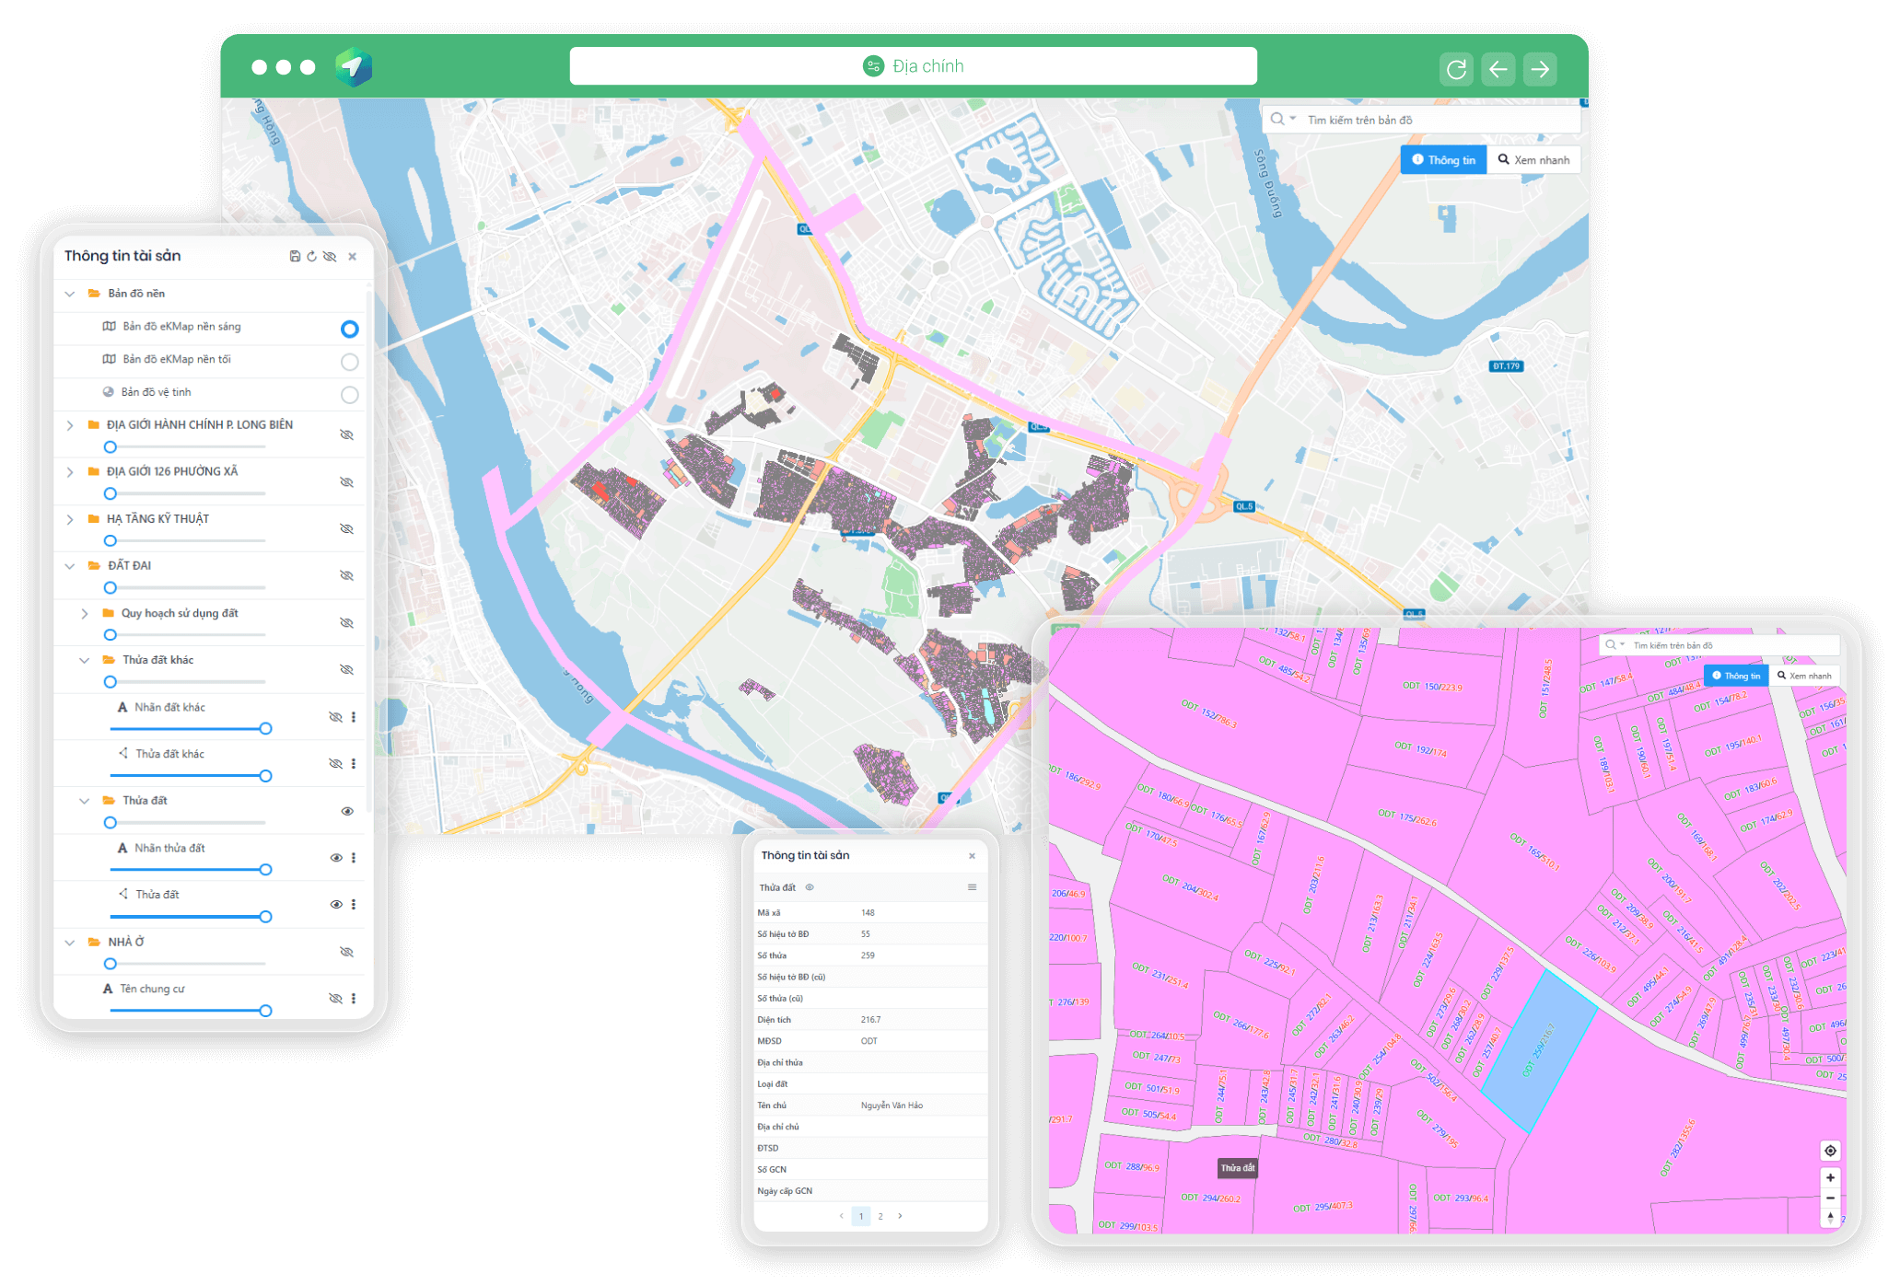Hide the Thửa đất layer group
The image size is (1900, 1285).
pos(347,812)
